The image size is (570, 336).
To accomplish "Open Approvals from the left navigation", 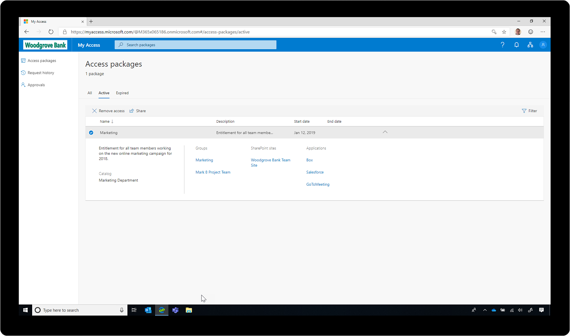I will click(x=36, y=85).
